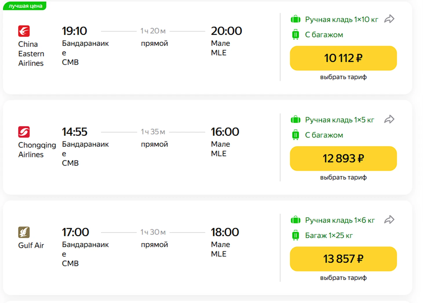Click hand luggage icon for 1×5 кг
423x303 pixels.
(x=296, y=120)
